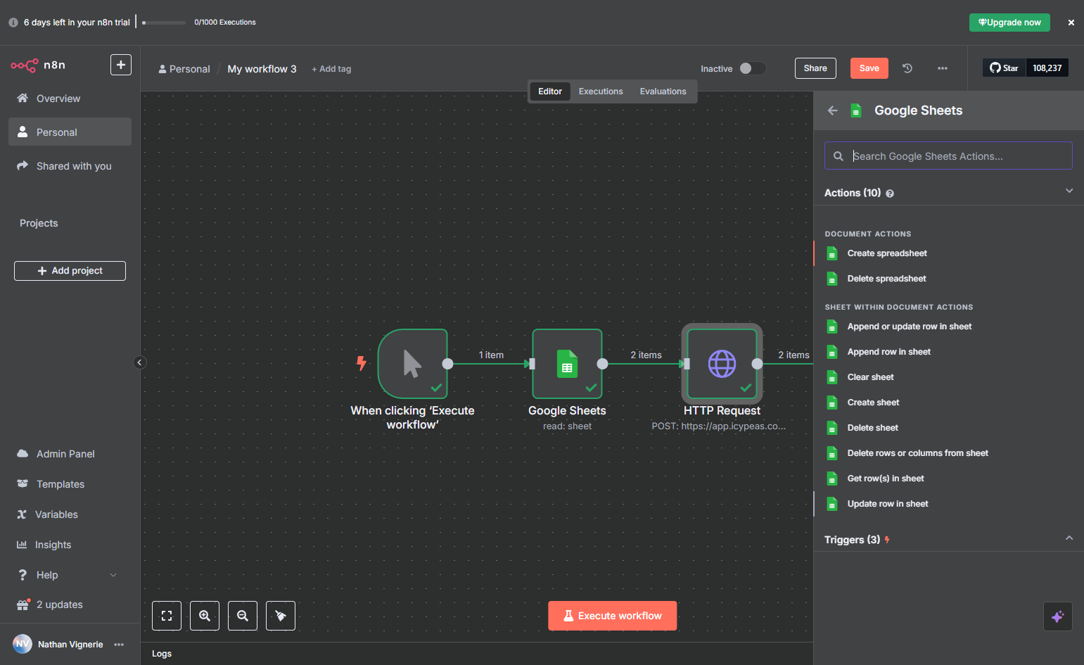This screenshot has height=665, width=1084.
Task: Click the executions usage progress bar
Action: (x=164, y=23)
